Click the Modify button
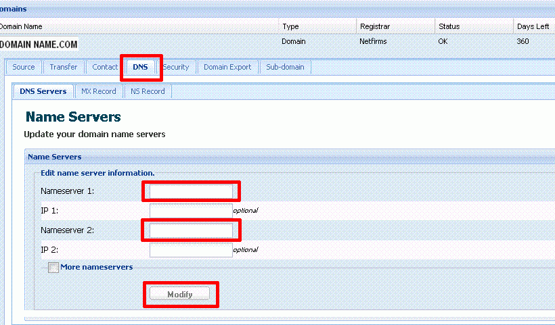Screen dimensions: 555x325 click(x=180, y=294)
